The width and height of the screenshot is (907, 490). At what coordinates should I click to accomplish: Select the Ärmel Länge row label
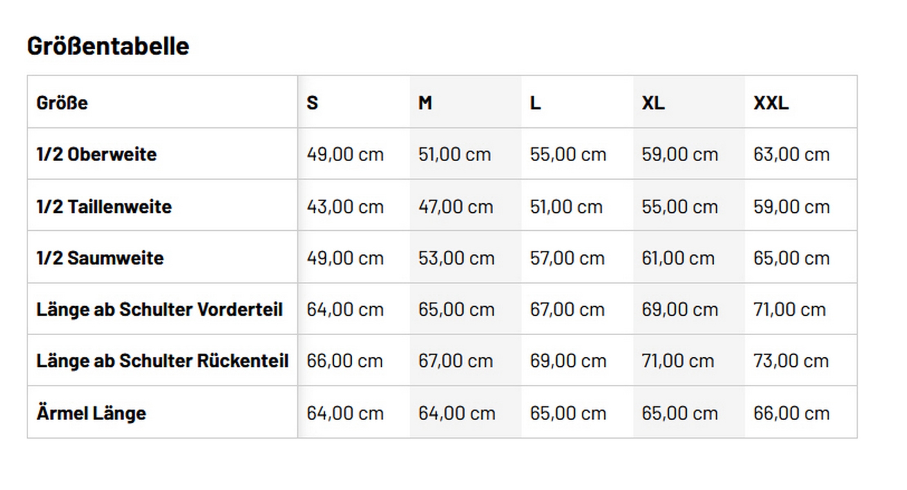(91, 413)
